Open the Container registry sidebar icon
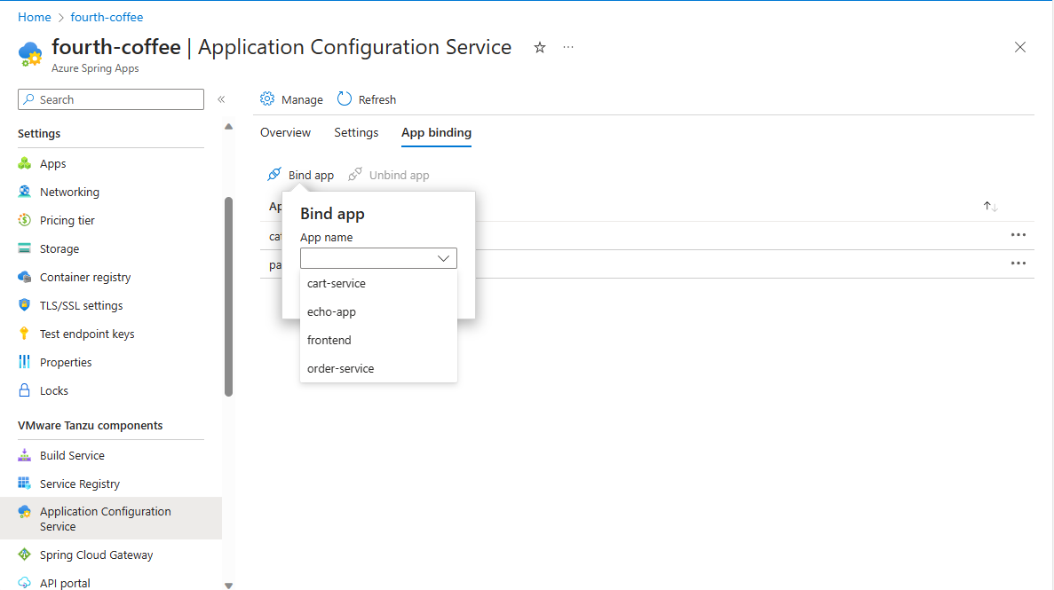Viewport: 1054px width, 590px height. 25,277
